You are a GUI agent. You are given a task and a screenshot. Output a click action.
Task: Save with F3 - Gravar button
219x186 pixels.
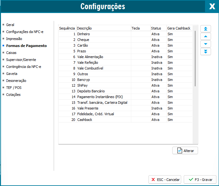coord(200,179)
